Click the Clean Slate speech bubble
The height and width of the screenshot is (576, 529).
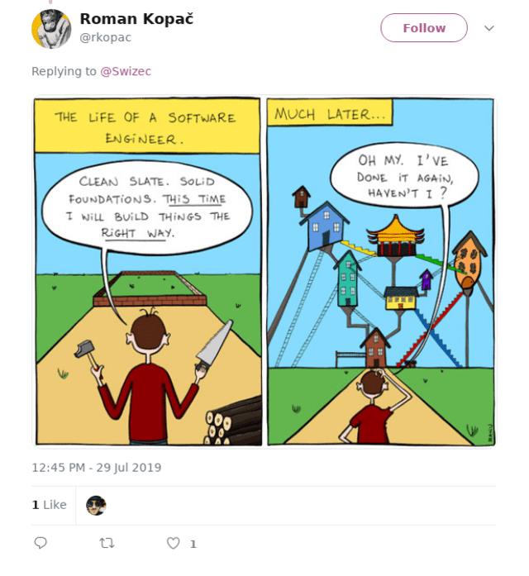(147, 207)
